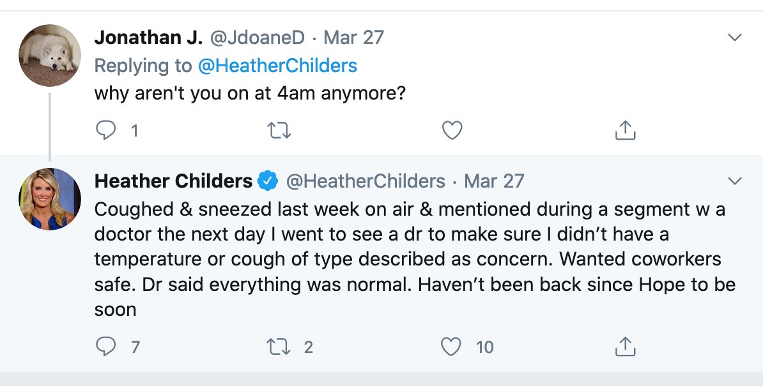Screen dimensions: 763x388
Task: Share Heather Childers' tweet
Action: pyautogui.click(x=626, y=346)
